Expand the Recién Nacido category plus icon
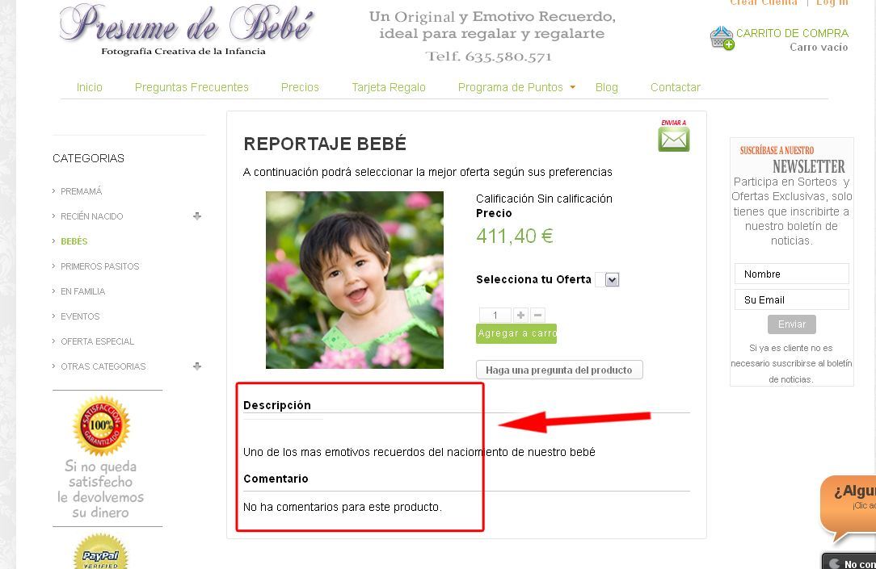 196,215
